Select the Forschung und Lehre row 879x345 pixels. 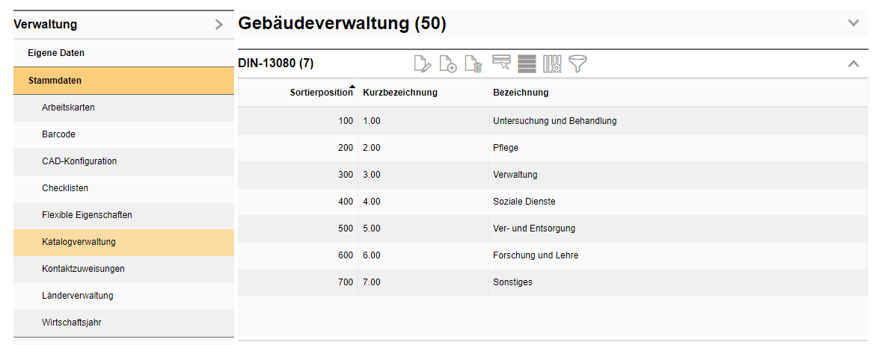click(x=535, y=255)
